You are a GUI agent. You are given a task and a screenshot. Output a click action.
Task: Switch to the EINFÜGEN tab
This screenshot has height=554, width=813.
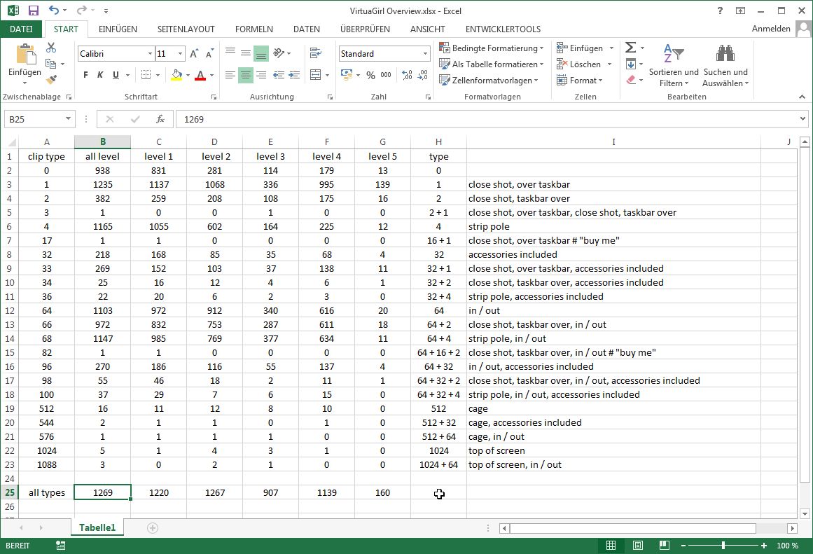(118, 29)
